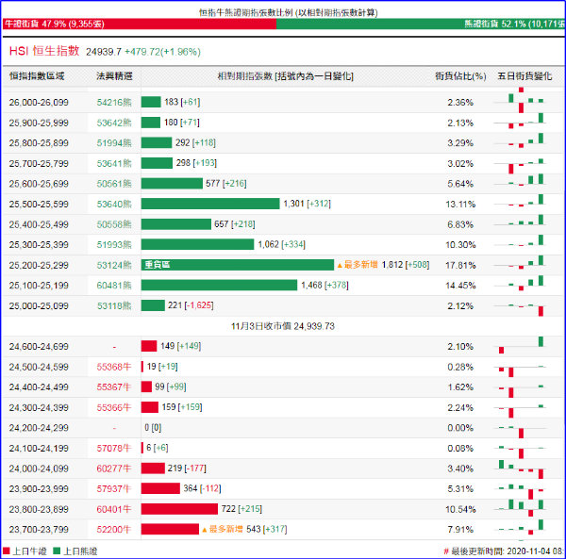Open bull warrant link 60277牛
Screen dimensions: 566x559
[x=114, y=469]
